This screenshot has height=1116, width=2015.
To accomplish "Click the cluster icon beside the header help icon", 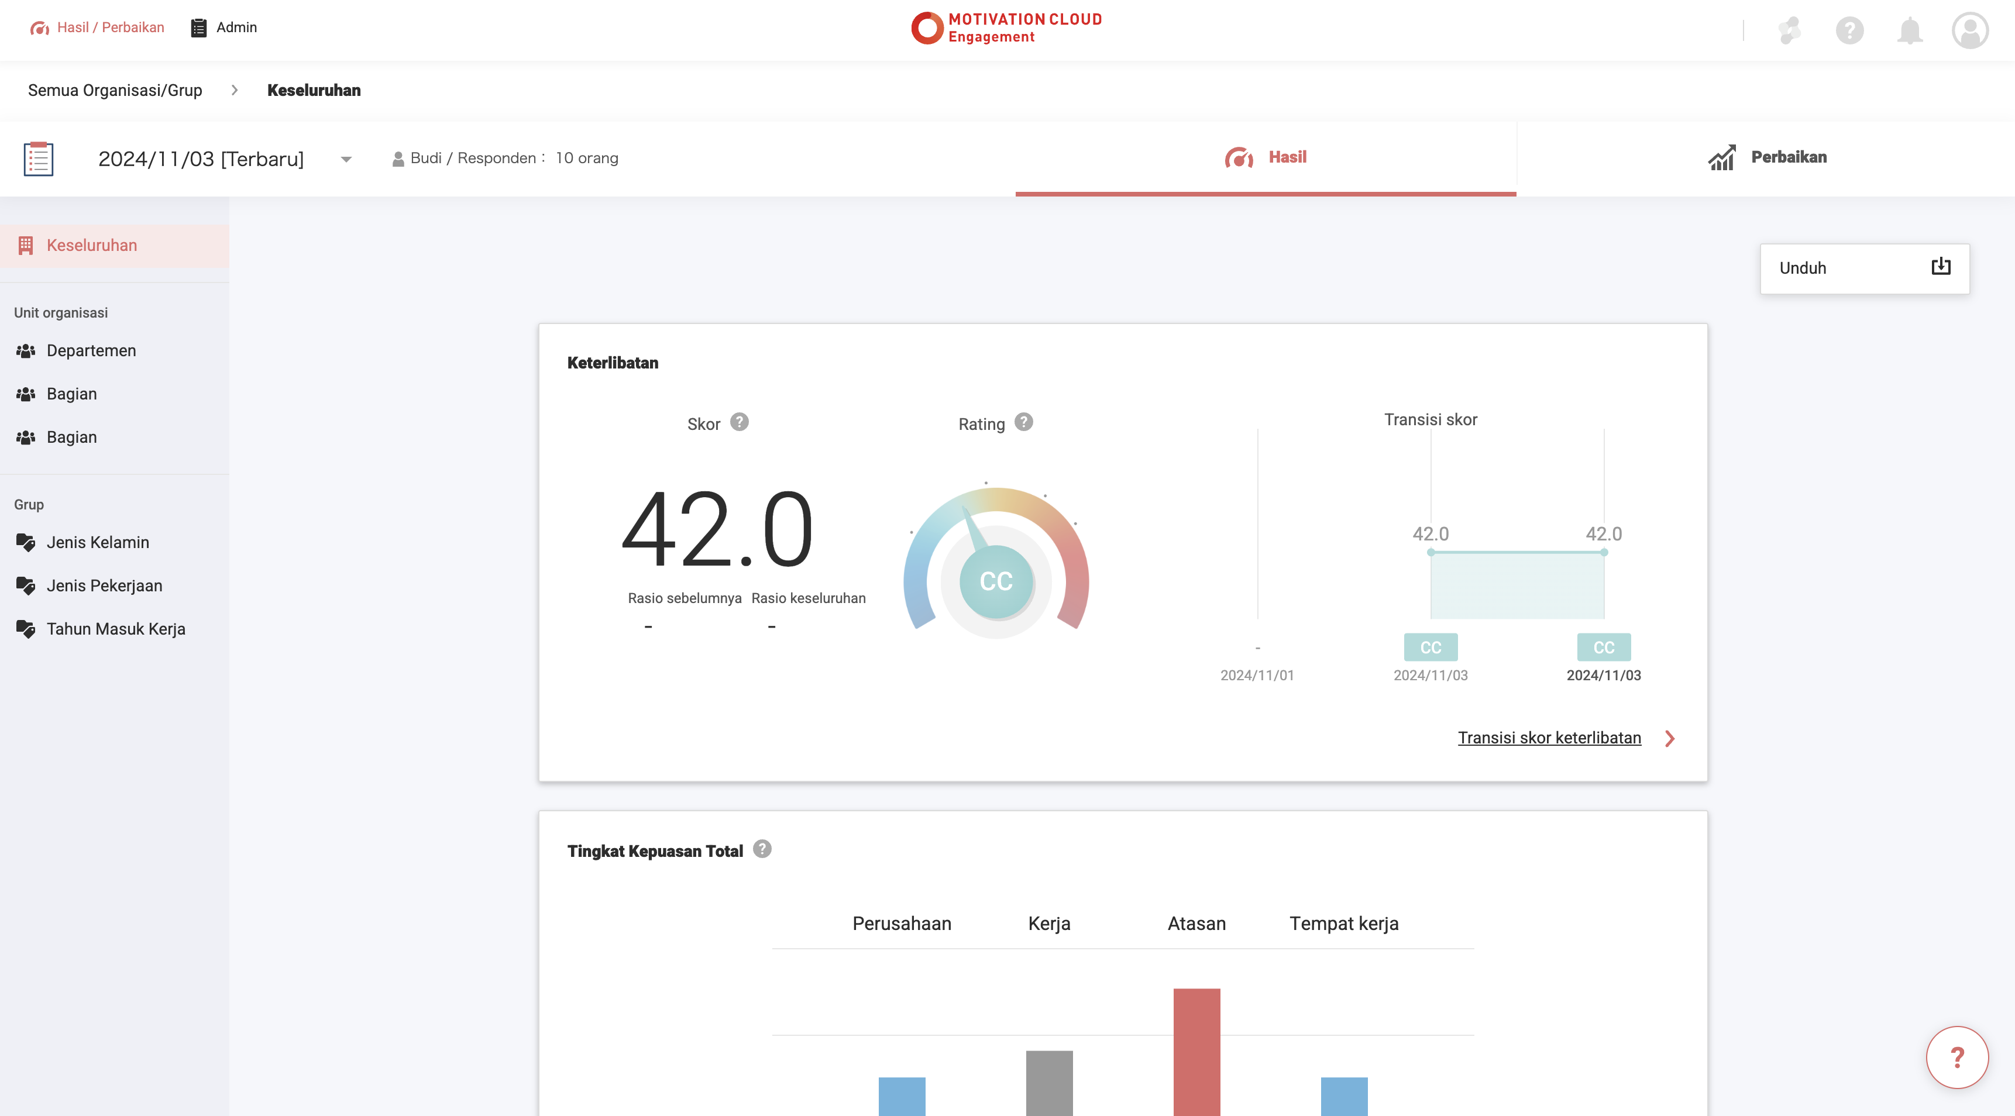I will pos(1789,31).
